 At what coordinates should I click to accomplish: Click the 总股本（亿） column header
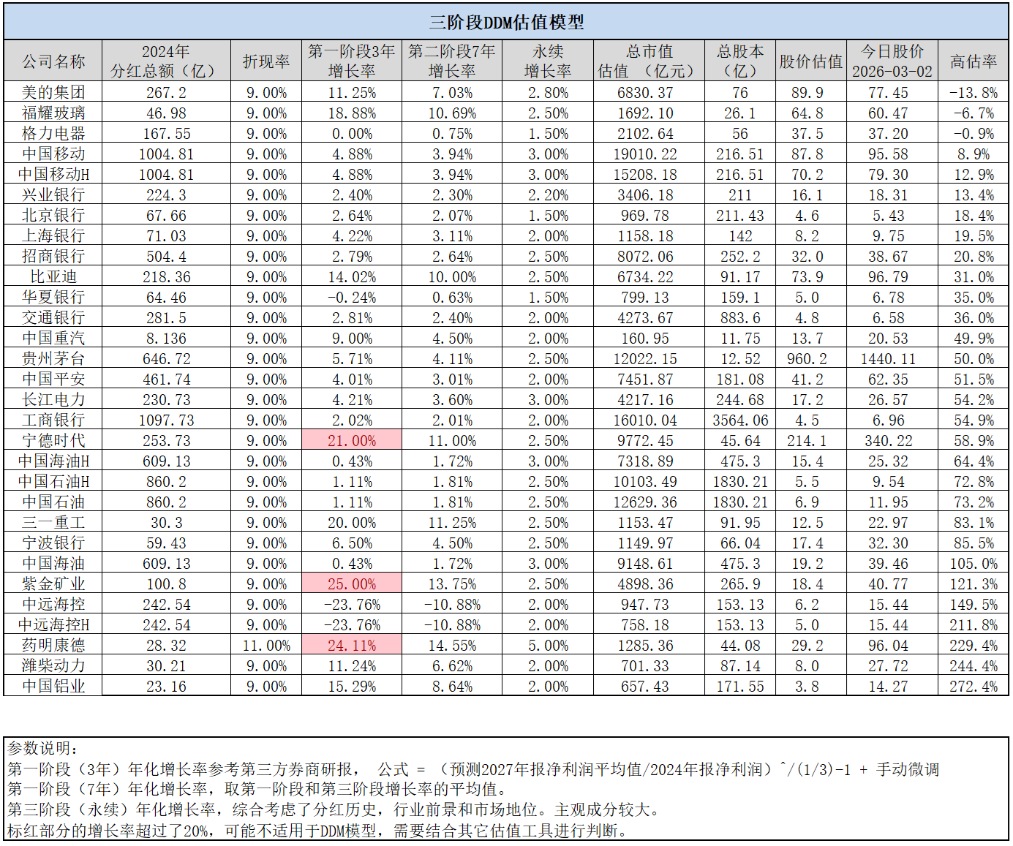(x=740, y=61)
